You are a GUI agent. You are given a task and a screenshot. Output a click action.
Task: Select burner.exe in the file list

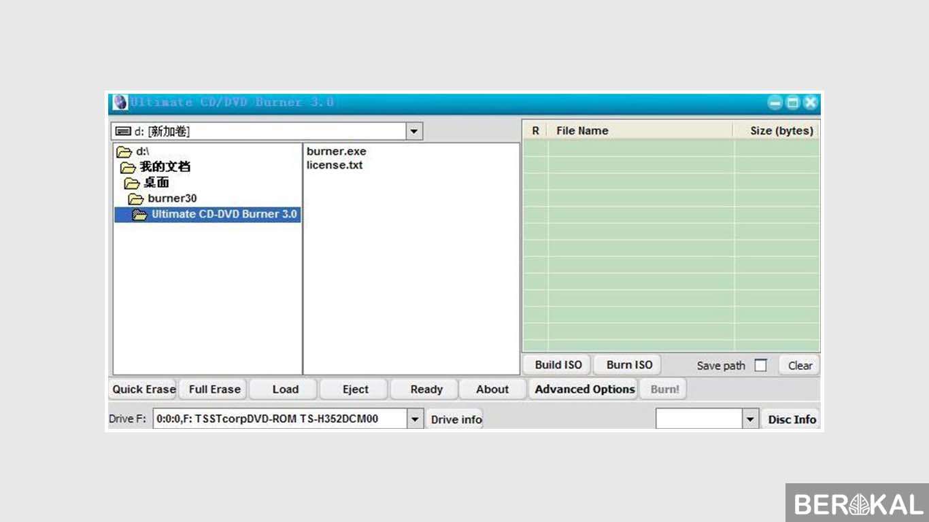[x=336, y=152]
